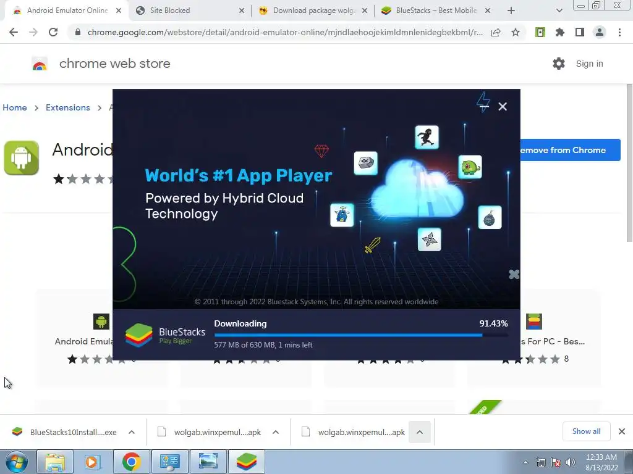
Task: Switch to Download package wolg tab
Action: tap(313, 10)
